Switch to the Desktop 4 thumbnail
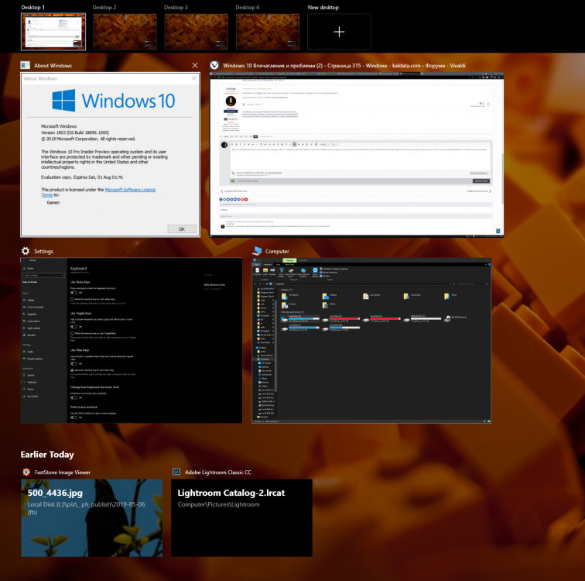Viewport: 585px width, 581px height. pyautogui.click(x=268, y=32)
